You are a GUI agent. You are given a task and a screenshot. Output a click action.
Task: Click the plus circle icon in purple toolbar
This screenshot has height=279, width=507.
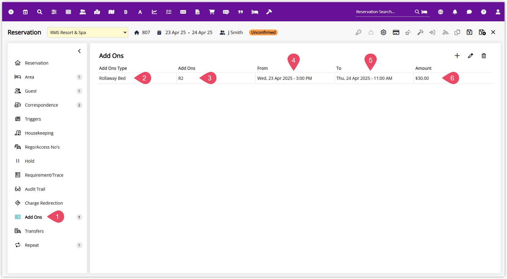tap(11, 12)
